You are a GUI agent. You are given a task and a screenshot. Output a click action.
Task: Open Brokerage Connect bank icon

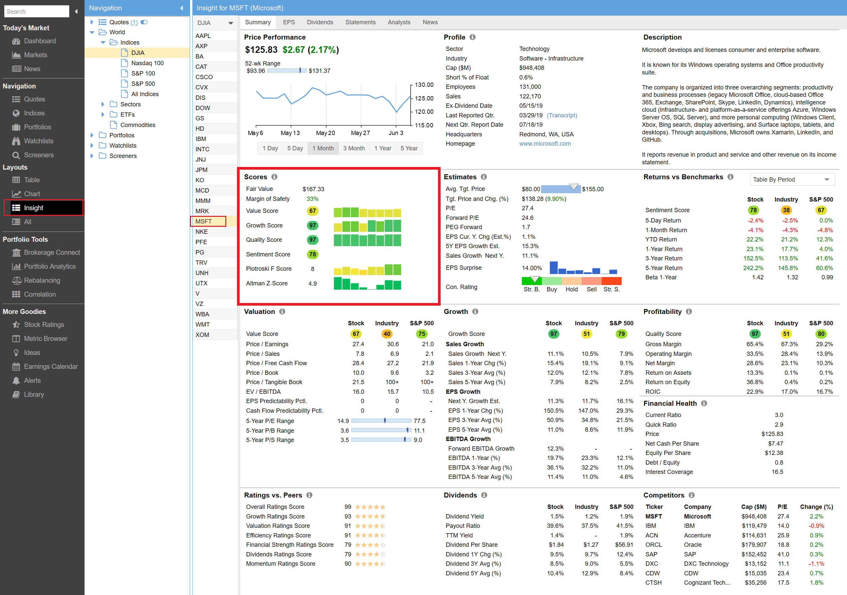click(16, 252)
